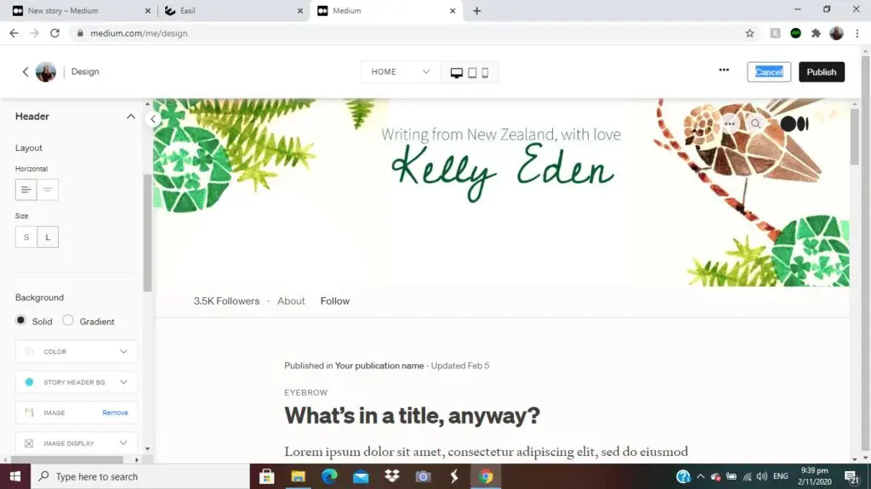Screen dimensions: 871x489
Task: Choose left-aligned horizontal layout
Action: (26, 189)
